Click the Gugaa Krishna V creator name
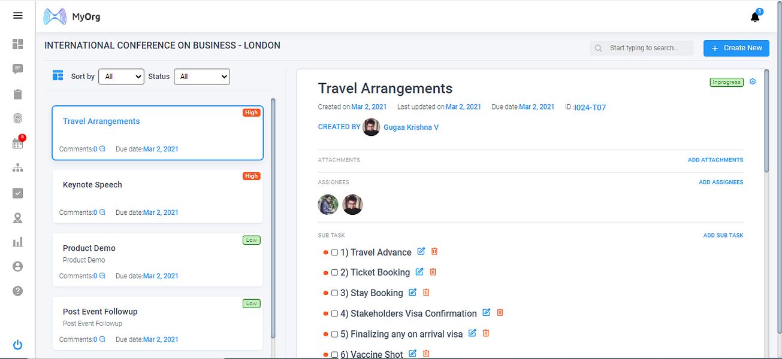This screenshot has height=359, width=782. tap(411, 127)
